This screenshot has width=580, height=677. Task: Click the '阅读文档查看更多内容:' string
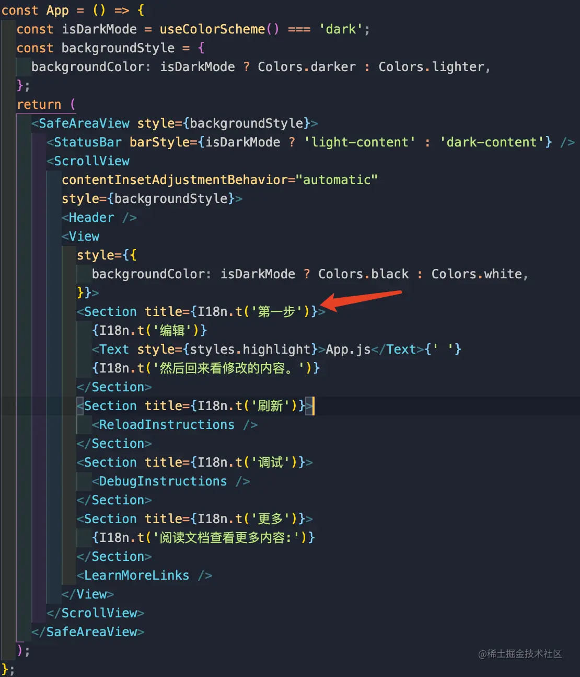pos(226,538)
